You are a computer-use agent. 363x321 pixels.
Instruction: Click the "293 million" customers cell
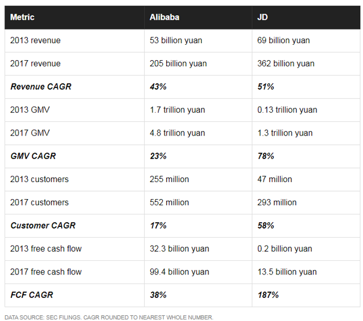[x=277, y=202]
